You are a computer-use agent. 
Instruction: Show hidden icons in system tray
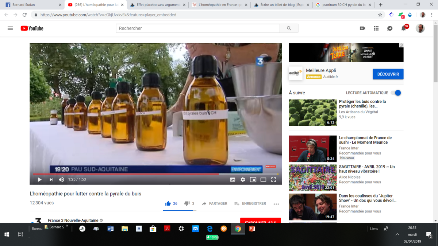point(397,234)
